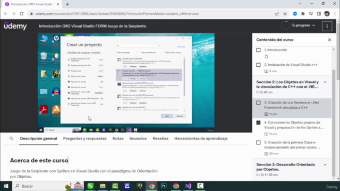
Task: Toggle the browser side panel icon
Action: pyautogui.click(x=319, y=14)
